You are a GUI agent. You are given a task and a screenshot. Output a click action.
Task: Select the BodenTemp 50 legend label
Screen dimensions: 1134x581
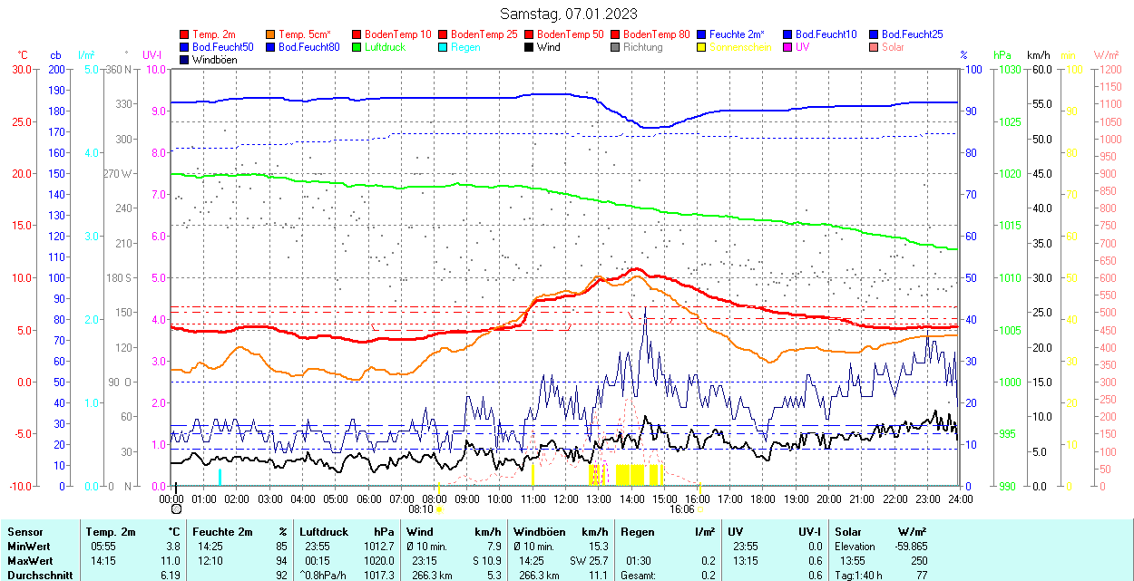(x=571, y=34)
